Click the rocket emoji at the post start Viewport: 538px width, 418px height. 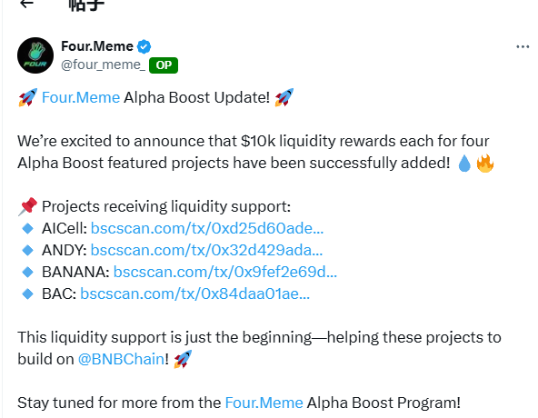[28, 97]
